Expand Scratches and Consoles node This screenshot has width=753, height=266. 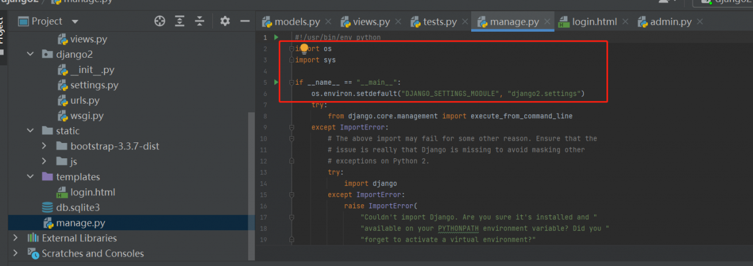16,253
